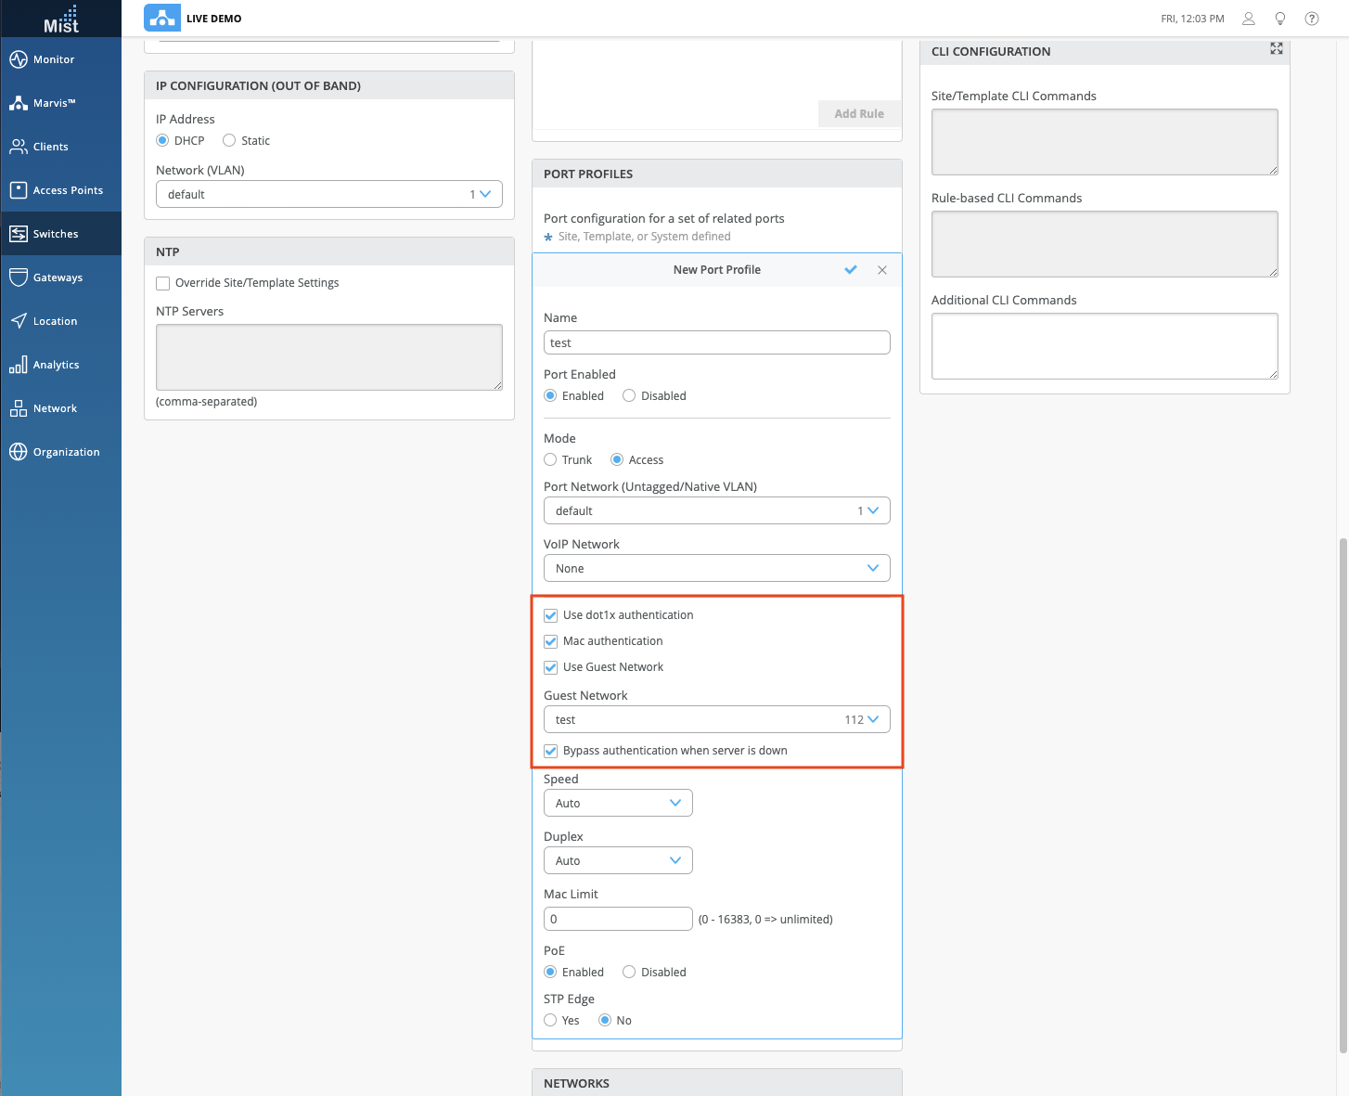The height and width of the screenshot is (1096, 1349).
Task: Cancel New Port Profile with X icon
Action: click(882, 270)
